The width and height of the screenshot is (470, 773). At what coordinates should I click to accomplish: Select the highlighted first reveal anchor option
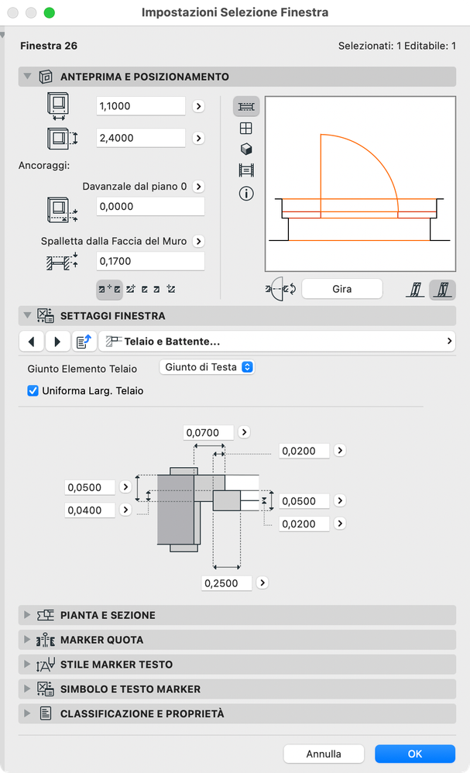pos(109,290)
